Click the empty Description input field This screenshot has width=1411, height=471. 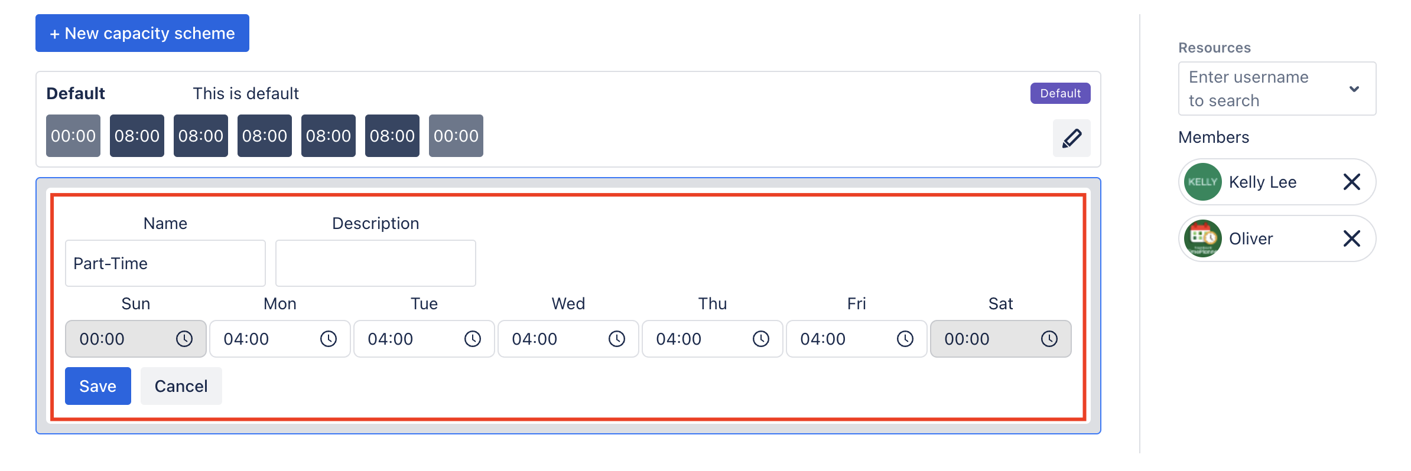coord(375,263)
